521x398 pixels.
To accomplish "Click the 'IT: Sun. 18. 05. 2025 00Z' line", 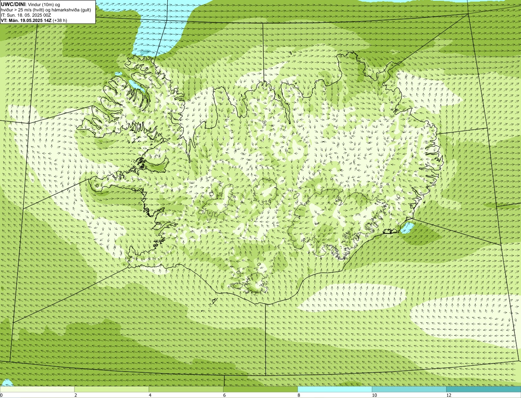I will 26,15.
